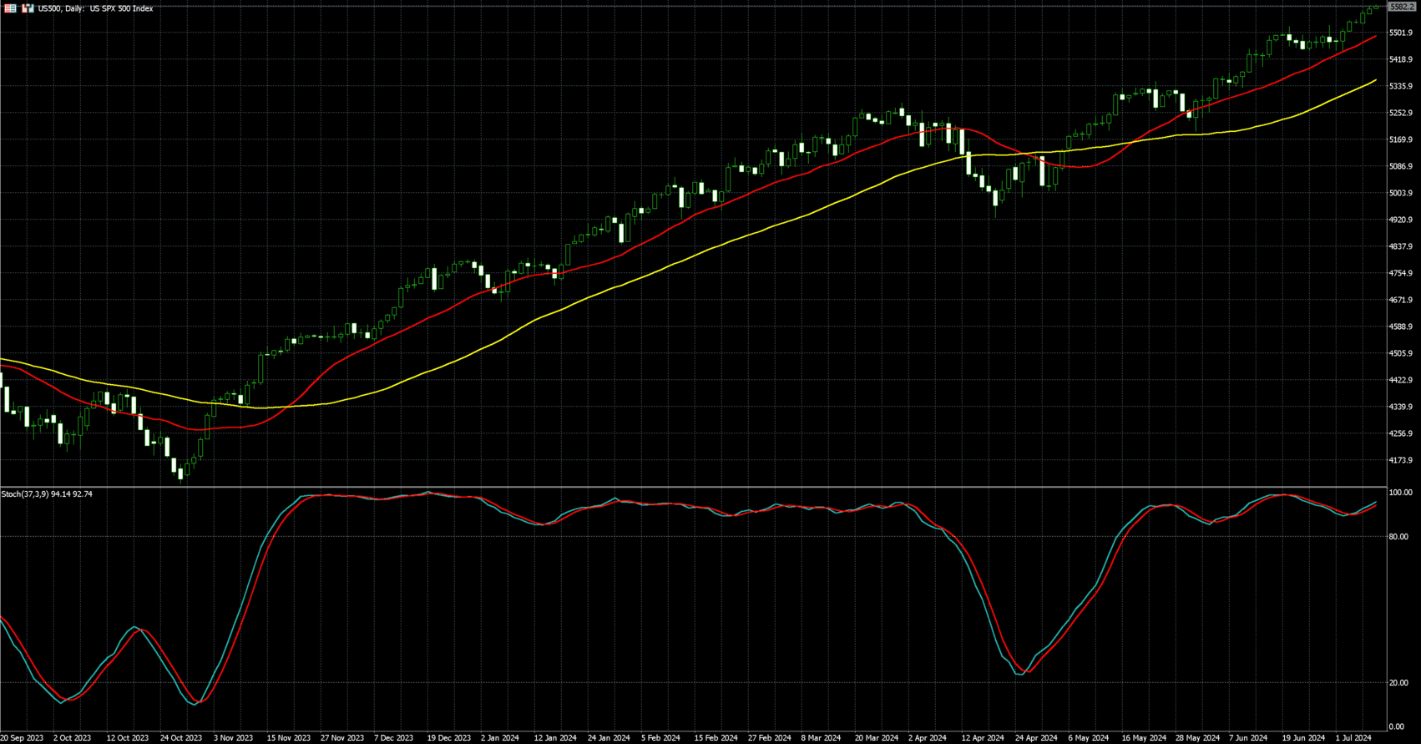Click the US500 Daily chart title

[x=95, y=8]
